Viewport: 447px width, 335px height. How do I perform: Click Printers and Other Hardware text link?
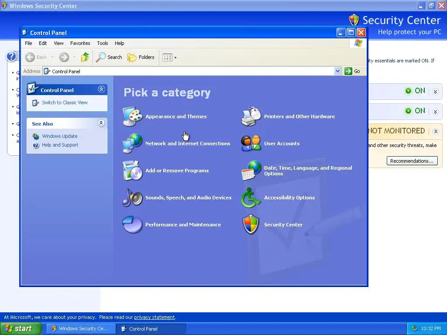pos(299,116)
